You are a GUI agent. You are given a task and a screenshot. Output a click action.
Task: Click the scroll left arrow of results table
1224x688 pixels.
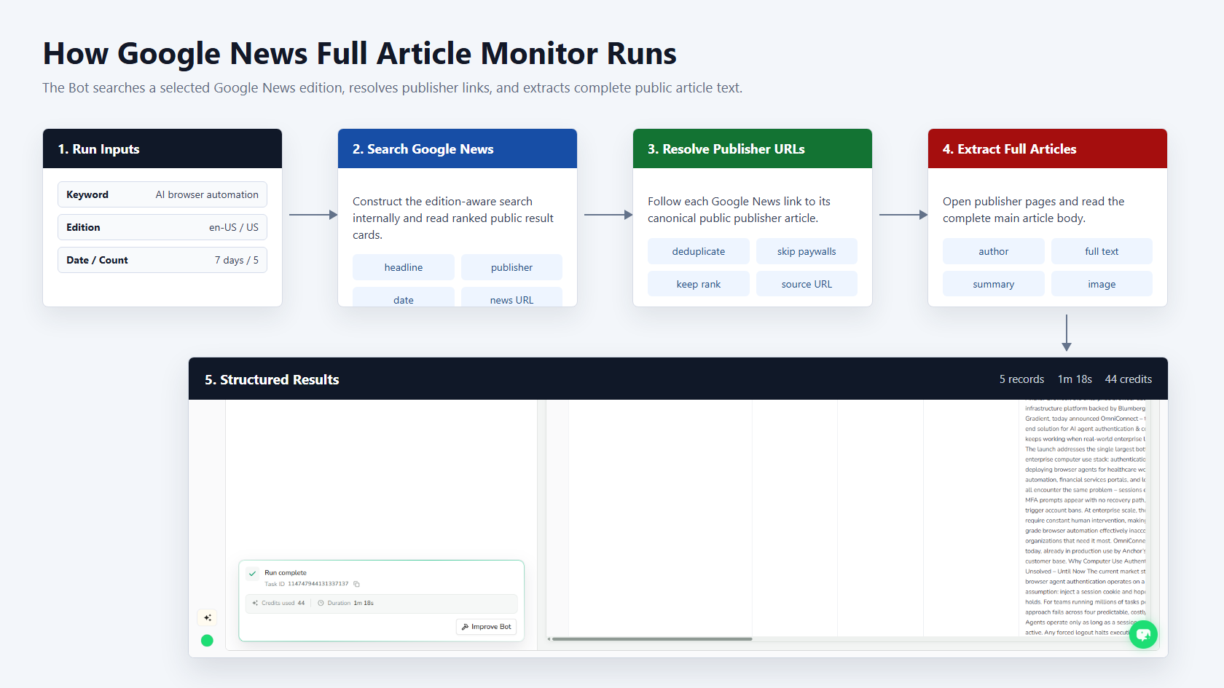[x=549, y=639]
